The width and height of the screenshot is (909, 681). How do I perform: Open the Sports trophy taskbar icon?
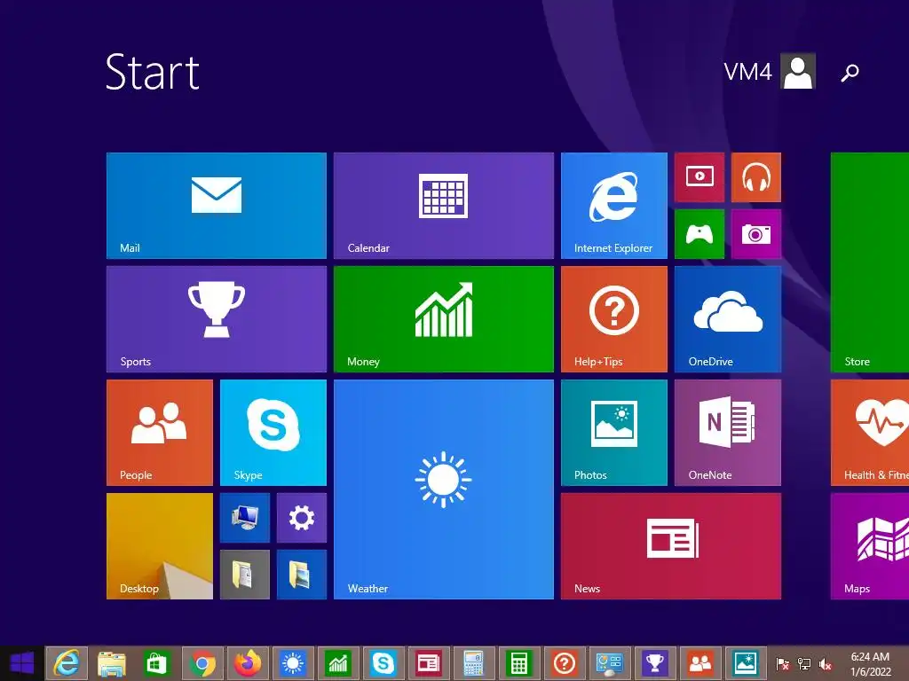click(x=654, y=663)
